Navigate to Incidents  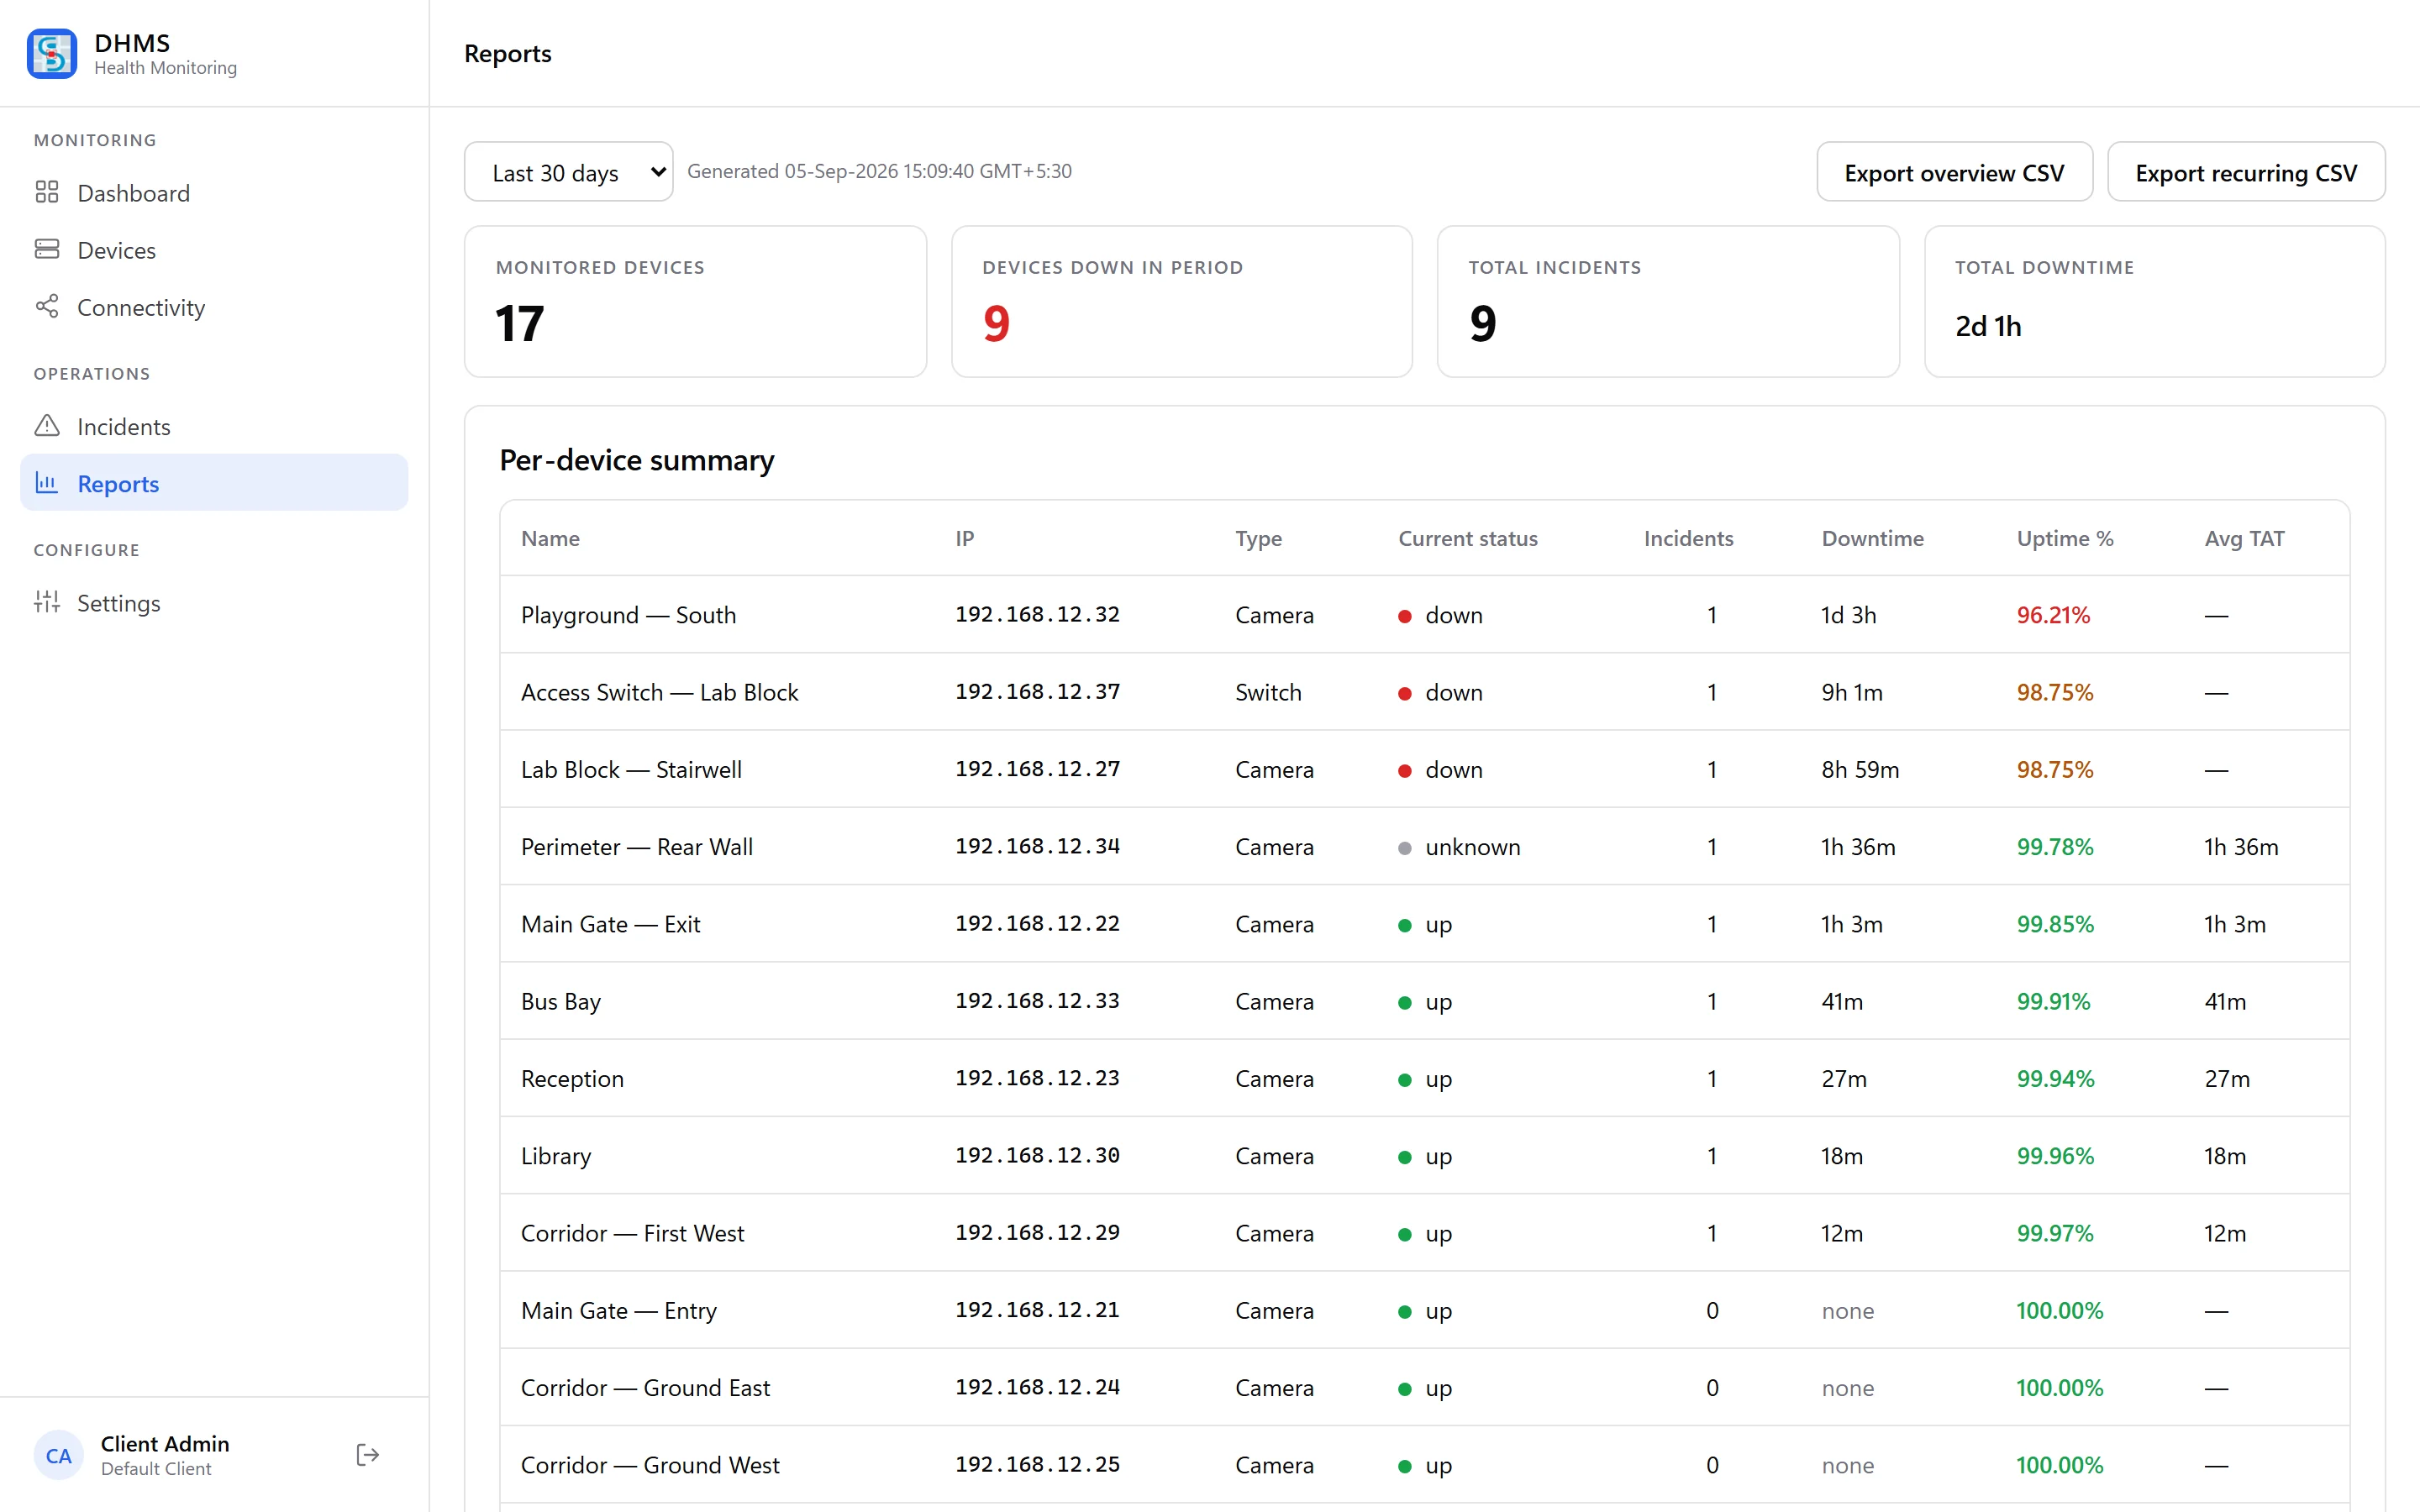pyautogui.click(x=214, y=427)
